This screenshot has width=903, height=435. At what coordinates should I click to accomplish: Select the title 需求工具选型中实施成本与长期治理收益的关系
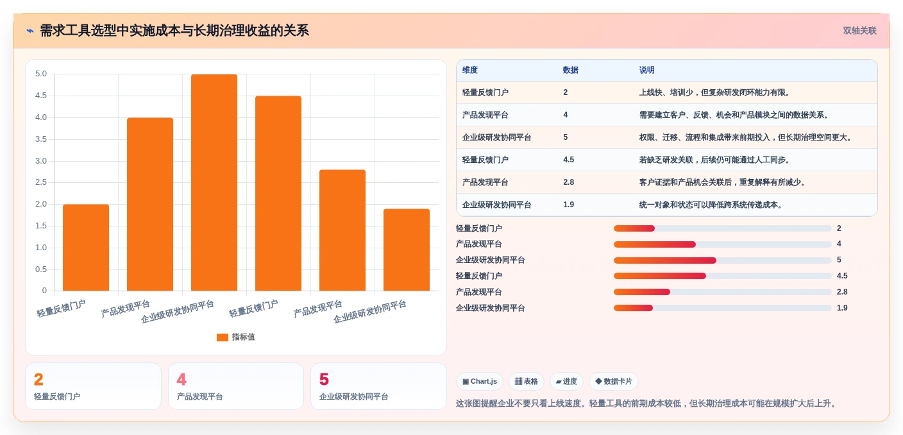click(174, 31)
